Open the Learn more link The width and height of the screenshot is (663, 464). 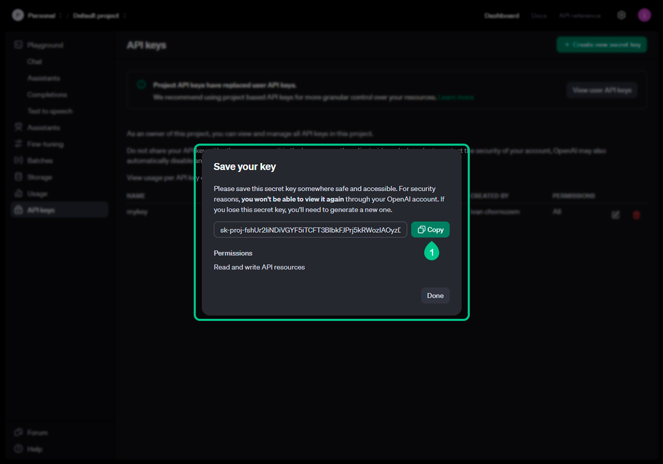[x=456, y=97]
